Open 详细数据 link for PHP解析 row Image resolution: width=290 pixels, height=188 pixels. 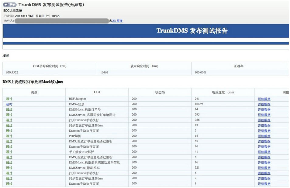(x=264, y=136)
